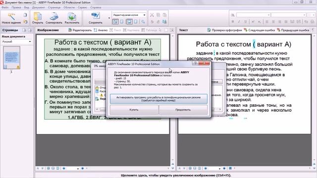
Task: Click Проверка орфографии in Текст toolbar
Action: [x=224, y=30]
